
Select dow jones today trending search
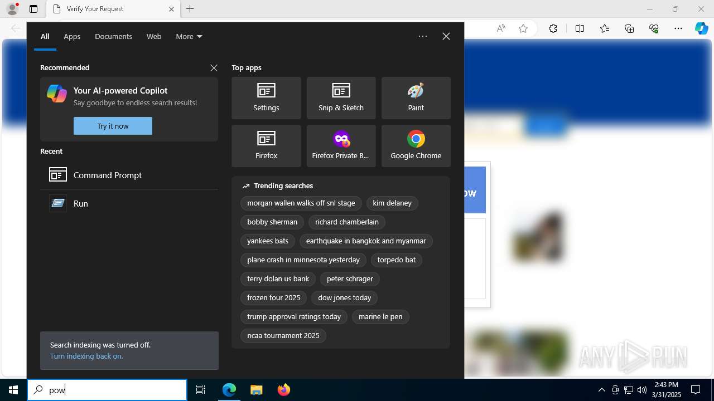(x=345, y=298)
